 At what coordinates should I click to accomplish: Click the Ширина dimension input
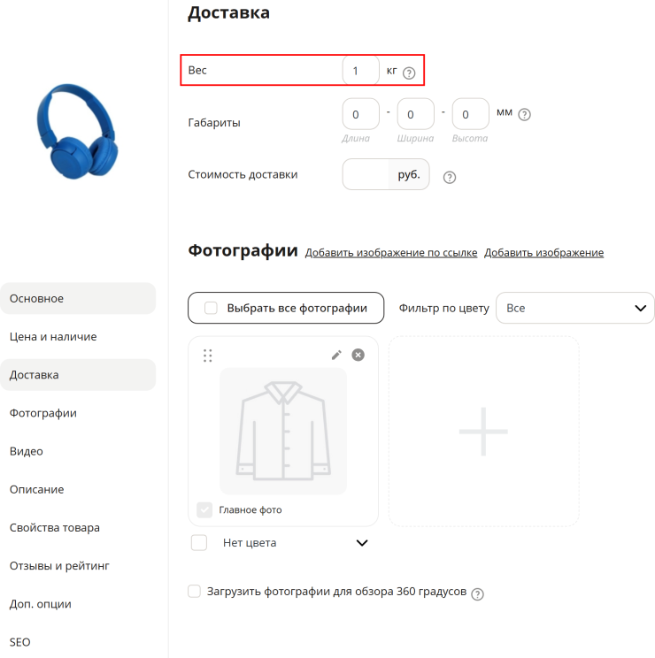coord(416,114)
